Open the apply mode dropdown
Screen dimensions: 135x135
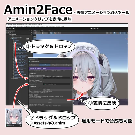[x=57, y=90]
